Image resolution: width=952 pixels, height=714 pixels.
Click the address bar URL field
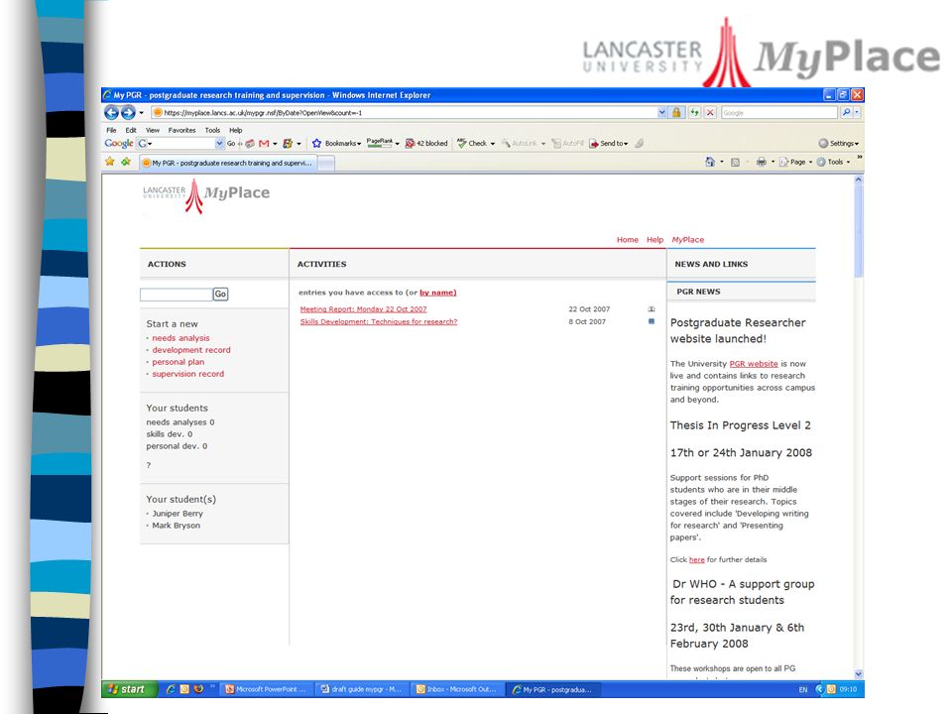404,112
